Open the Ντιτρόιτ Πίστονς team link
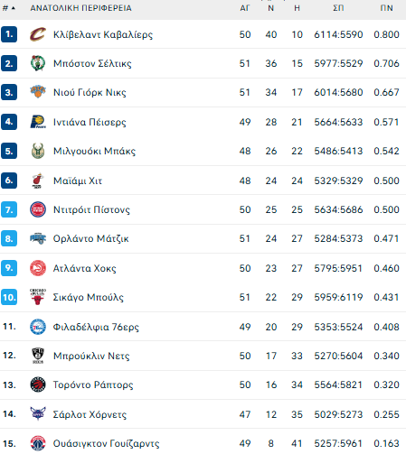 (91, 209)
